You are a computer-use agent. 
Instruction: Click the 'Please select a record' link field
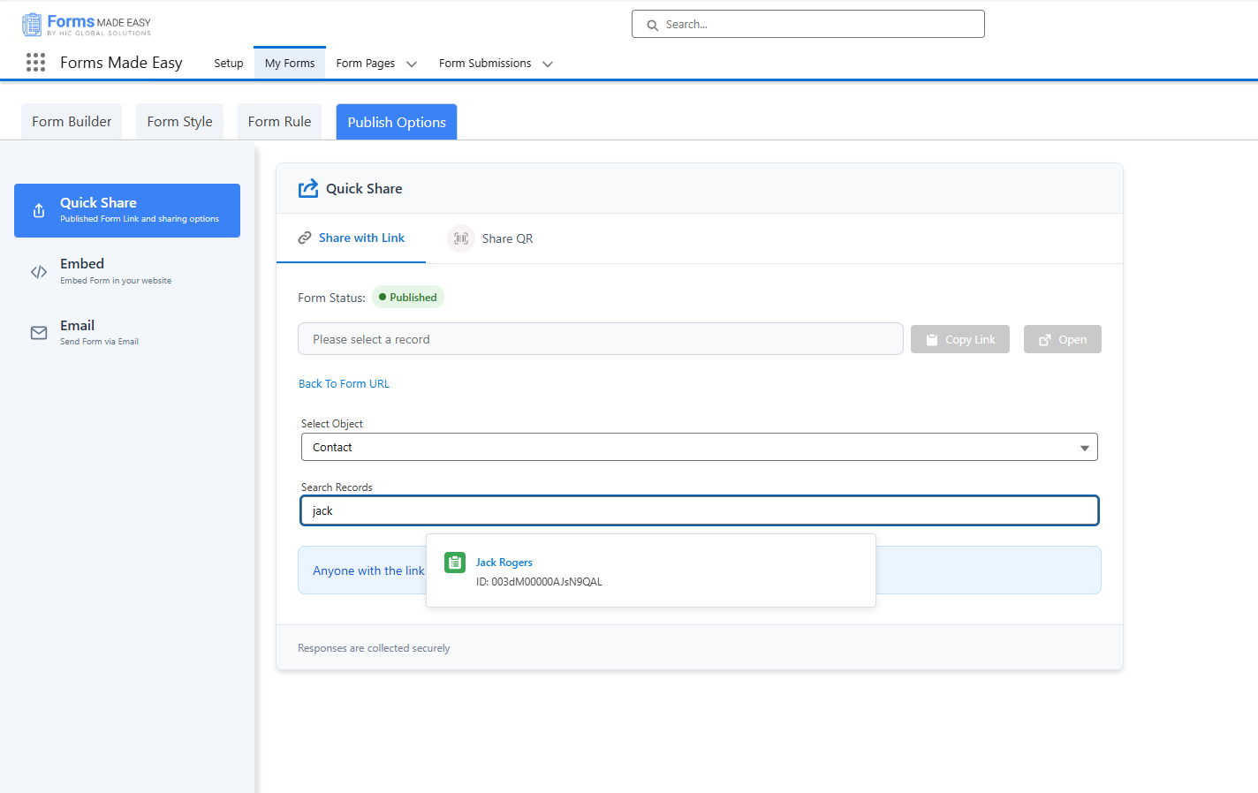pyautogui.click(x=601, y=339)
